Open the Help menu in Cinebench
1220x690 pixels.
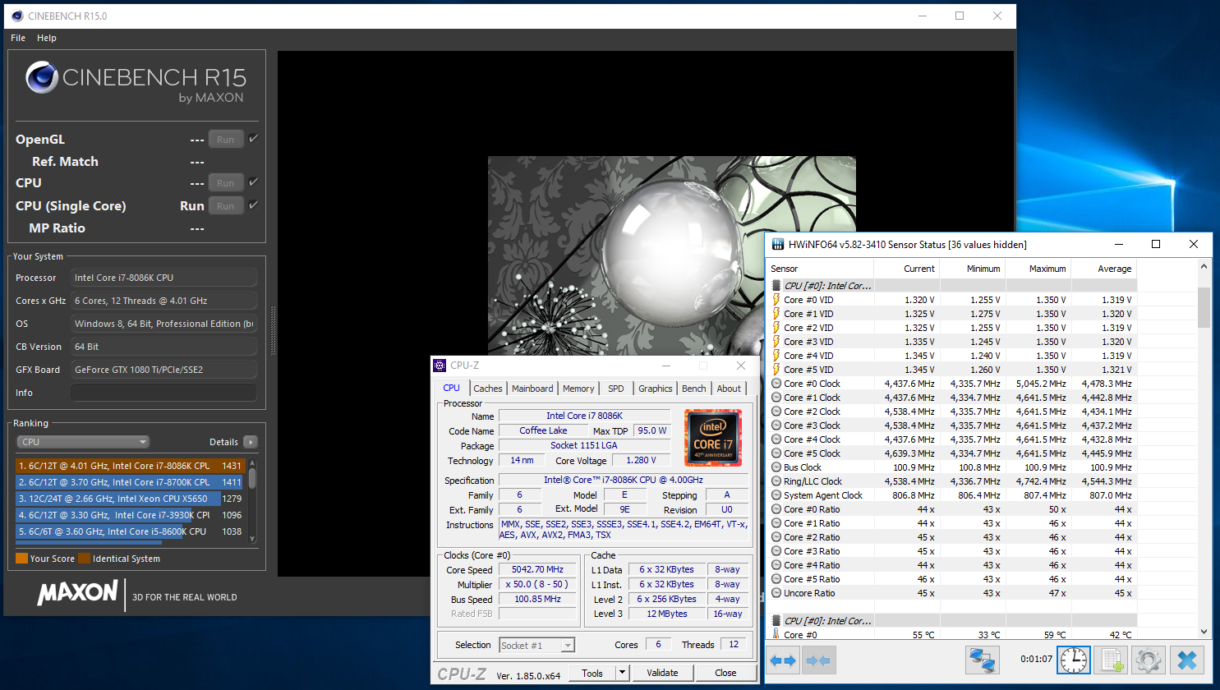tap(47, 38)
